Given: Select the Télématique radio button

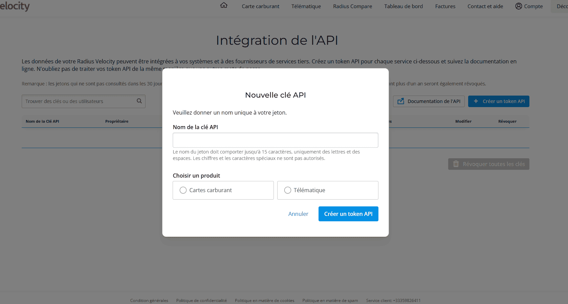Looking at the screenshot, I should click(288, 190).
